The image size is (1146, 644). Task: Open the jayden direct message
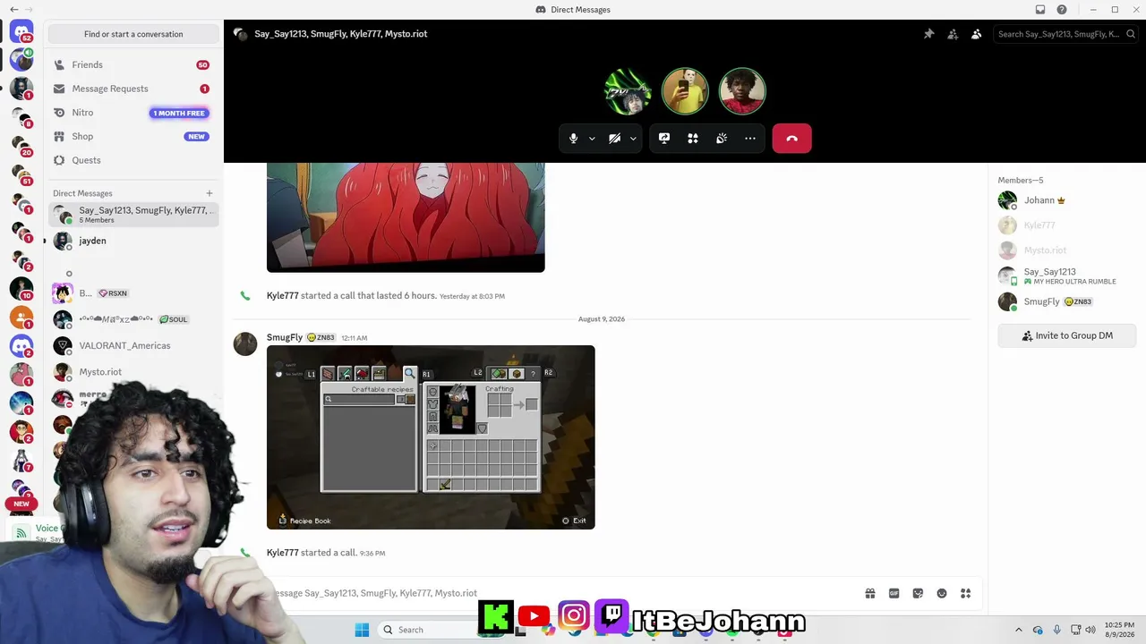133,241
